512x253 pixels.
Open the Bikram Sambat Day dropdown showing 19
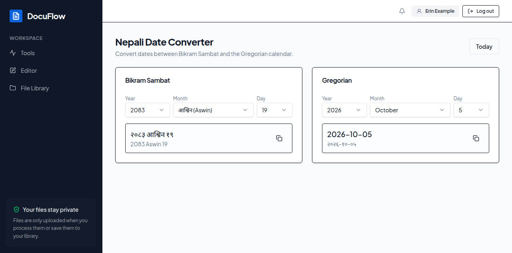274,110
